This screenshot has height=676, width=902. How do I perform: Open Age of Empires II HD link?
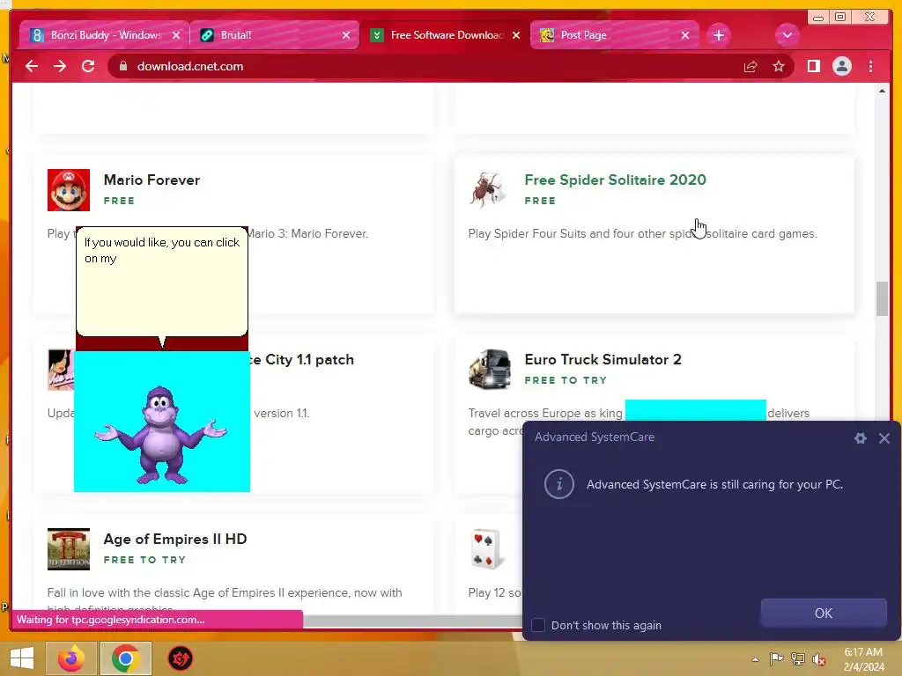[175, 539]
